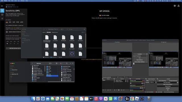Open view switcher dropdown in textures Finder window
182x102 pixels.
click(x=51, y=63)
